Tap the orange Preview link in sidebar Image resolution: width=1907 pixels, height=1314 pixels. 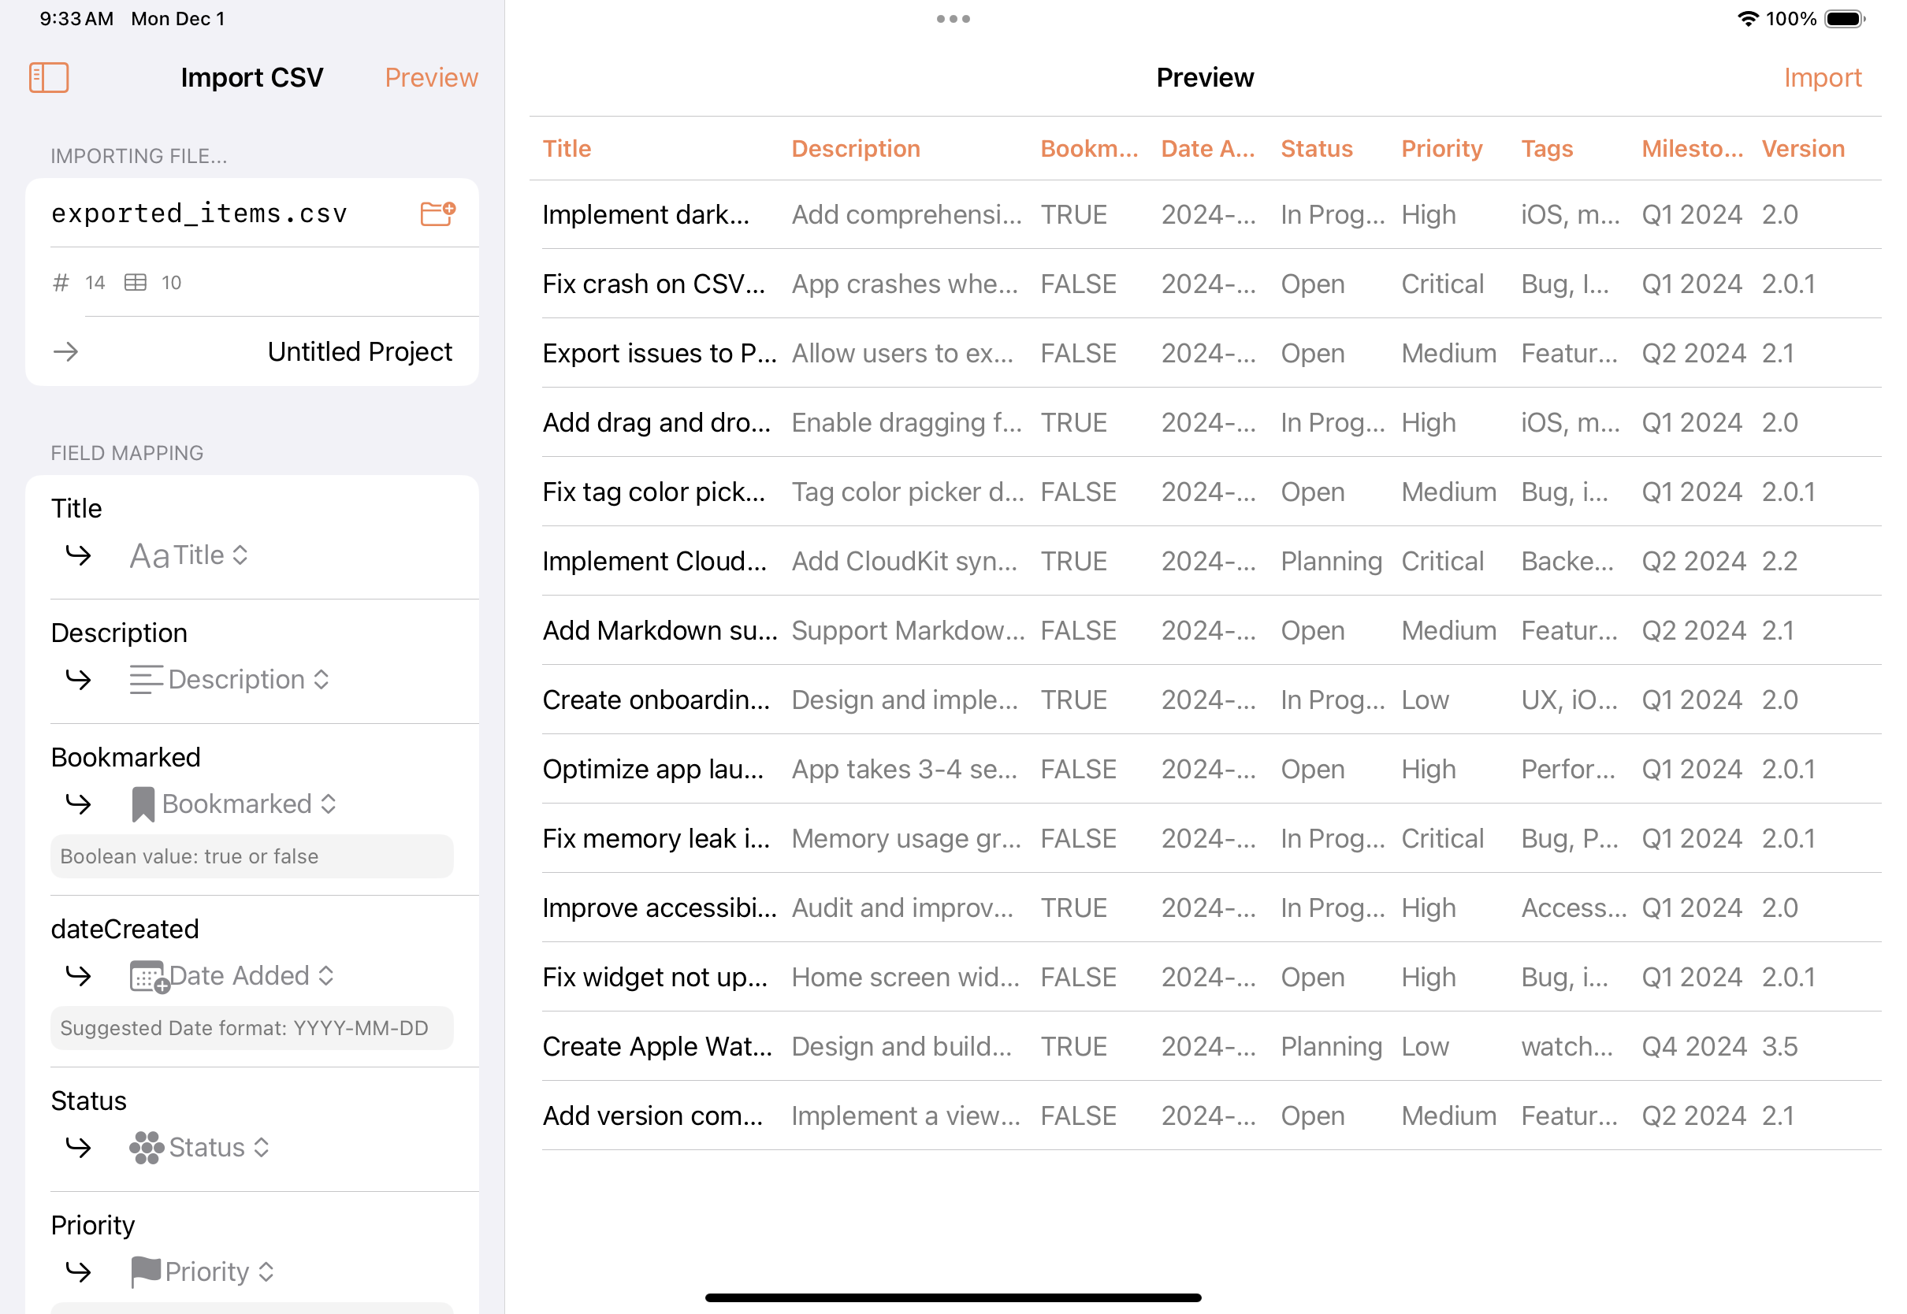pos(430,78)
